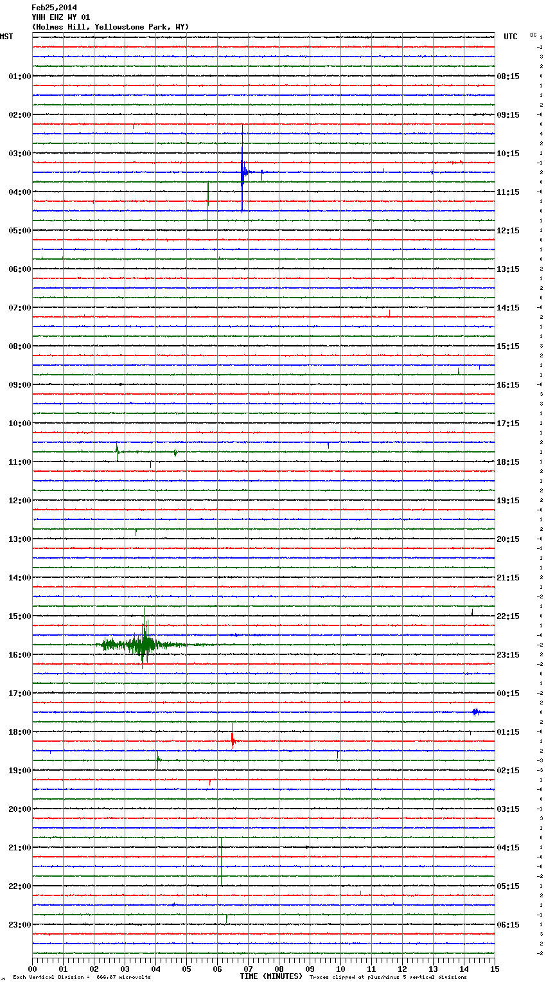Image resolution: width=546 pixels, height=986 pixels.
Task: Select the 18:00 MST time label
Action: (x=20, y=732)
